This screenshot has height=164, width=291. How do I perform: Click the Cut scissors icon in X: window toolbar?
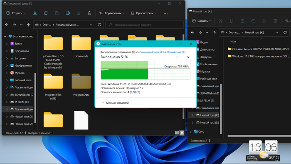click(x=220, y=21)
